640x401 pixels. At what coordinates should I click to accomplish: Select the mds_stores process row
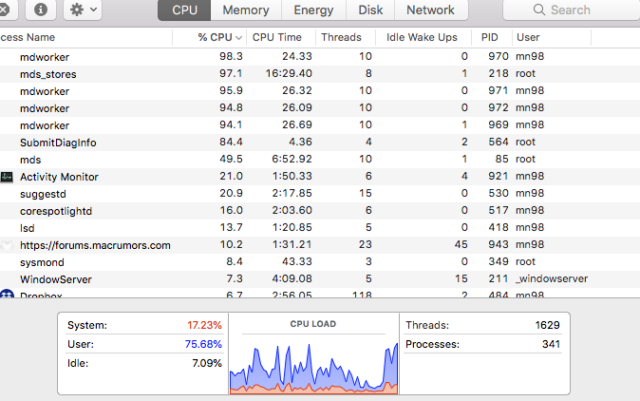(x=320, y=74)
